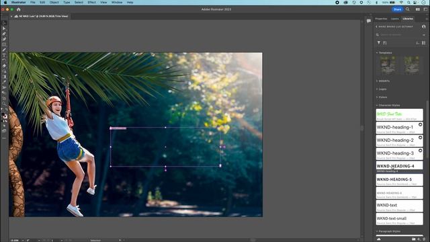Screen dimensions: 430x242
Task: Select the Type tool
Action: pos(4,55)
